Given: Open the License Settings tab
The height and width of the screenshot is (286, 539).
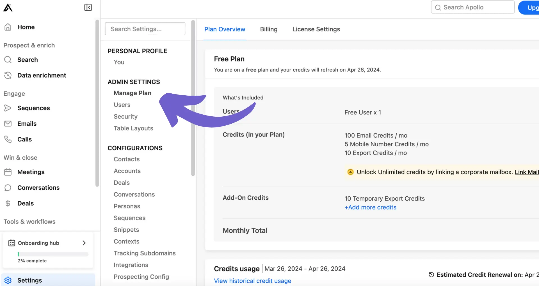Looking at the screenshot, I should (x=316, y=29).
